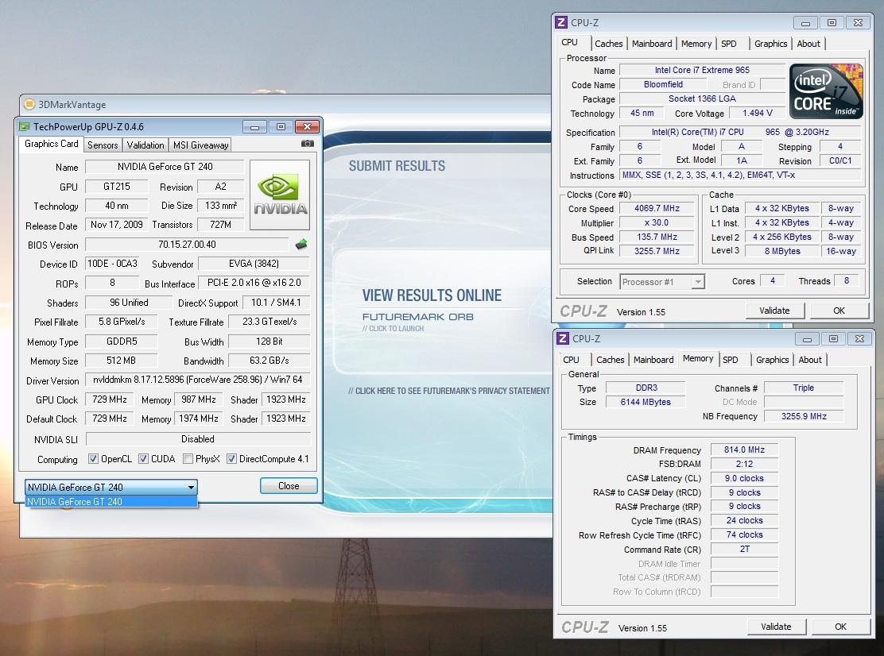Maximize the GPU-Z window
884x656 pixels.
(281, 127)
